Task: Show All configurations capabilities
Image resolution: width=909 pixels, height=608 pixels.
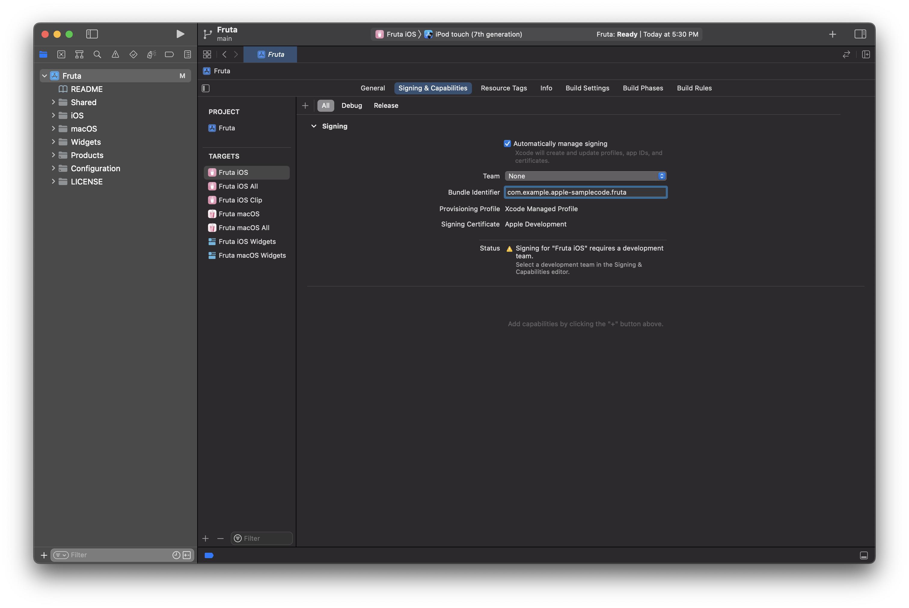Action: [326, 105]
